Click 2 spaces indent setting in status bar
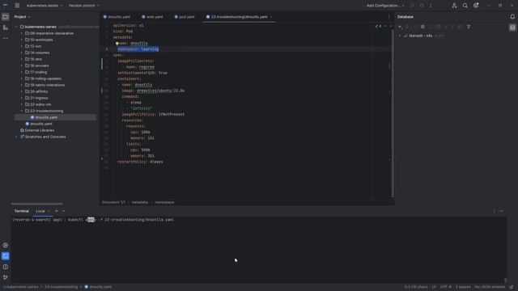The width and height of the screenshot is (518, 291). tap(463, 287)
